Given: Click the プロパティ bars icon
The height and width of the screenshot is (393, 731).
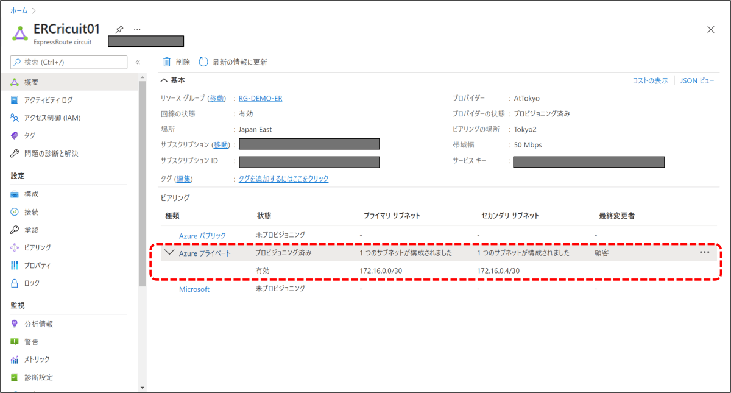Looking at the screenshot, I should point(15,266).
